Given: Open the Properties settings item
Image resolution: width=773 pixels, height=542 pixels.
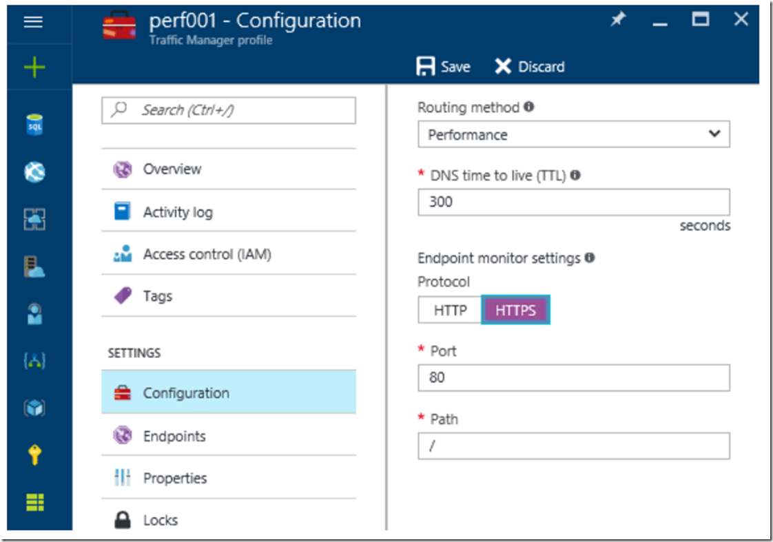Looking at the screenshot, I should [x=229, y=478].
